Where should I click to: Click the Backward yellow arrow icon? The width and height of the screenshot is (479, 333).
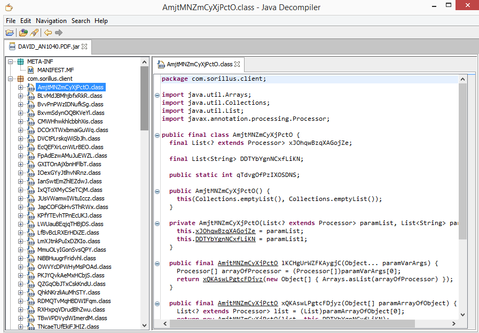coord(48,33)
